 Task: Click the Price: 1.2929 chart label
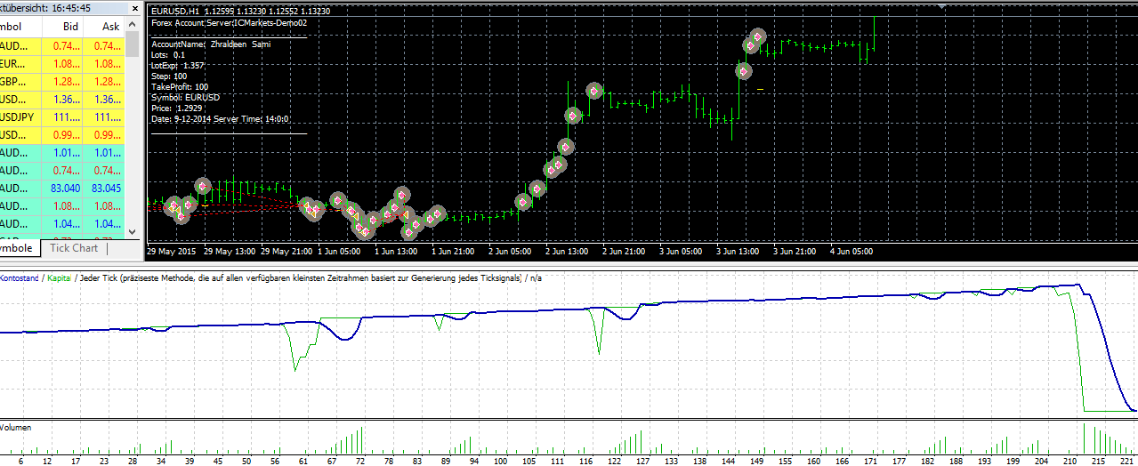177,108
